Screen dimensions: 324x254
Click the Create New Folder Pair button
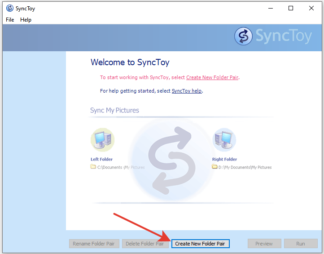tap(200, 244)
